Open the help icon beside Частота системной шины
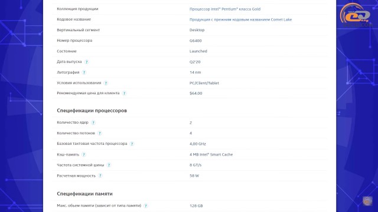This screenshot has width=378, height=212. click(x=109, y=165)
